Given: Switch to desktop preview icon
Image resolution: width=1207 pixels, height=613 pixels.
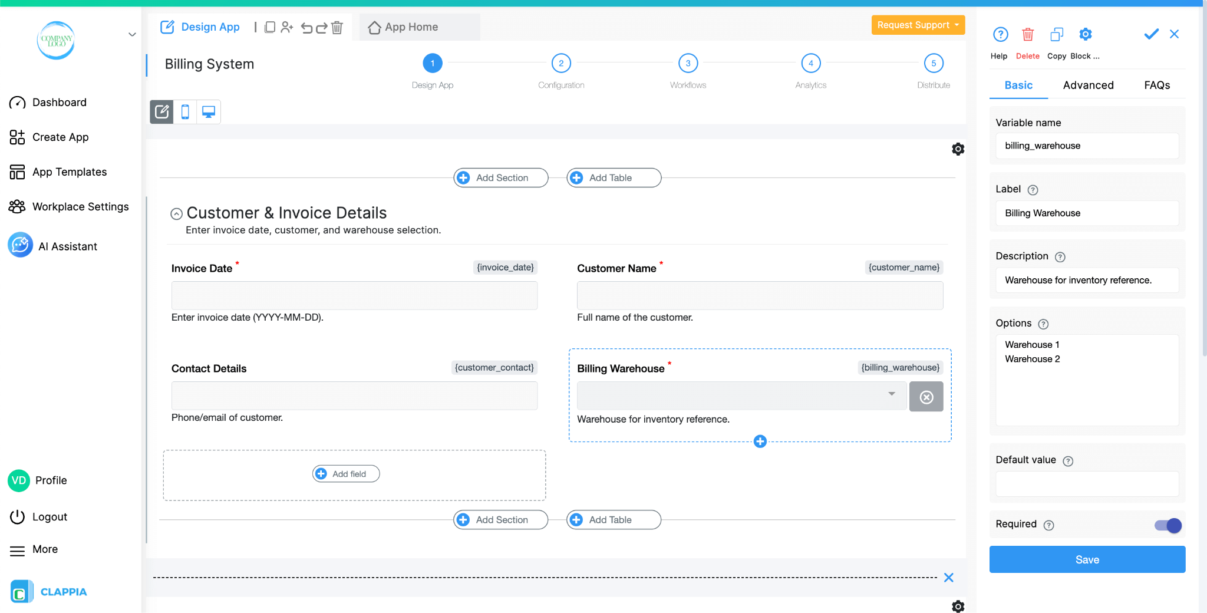Looking at the screenshot, I should point(207,111).
